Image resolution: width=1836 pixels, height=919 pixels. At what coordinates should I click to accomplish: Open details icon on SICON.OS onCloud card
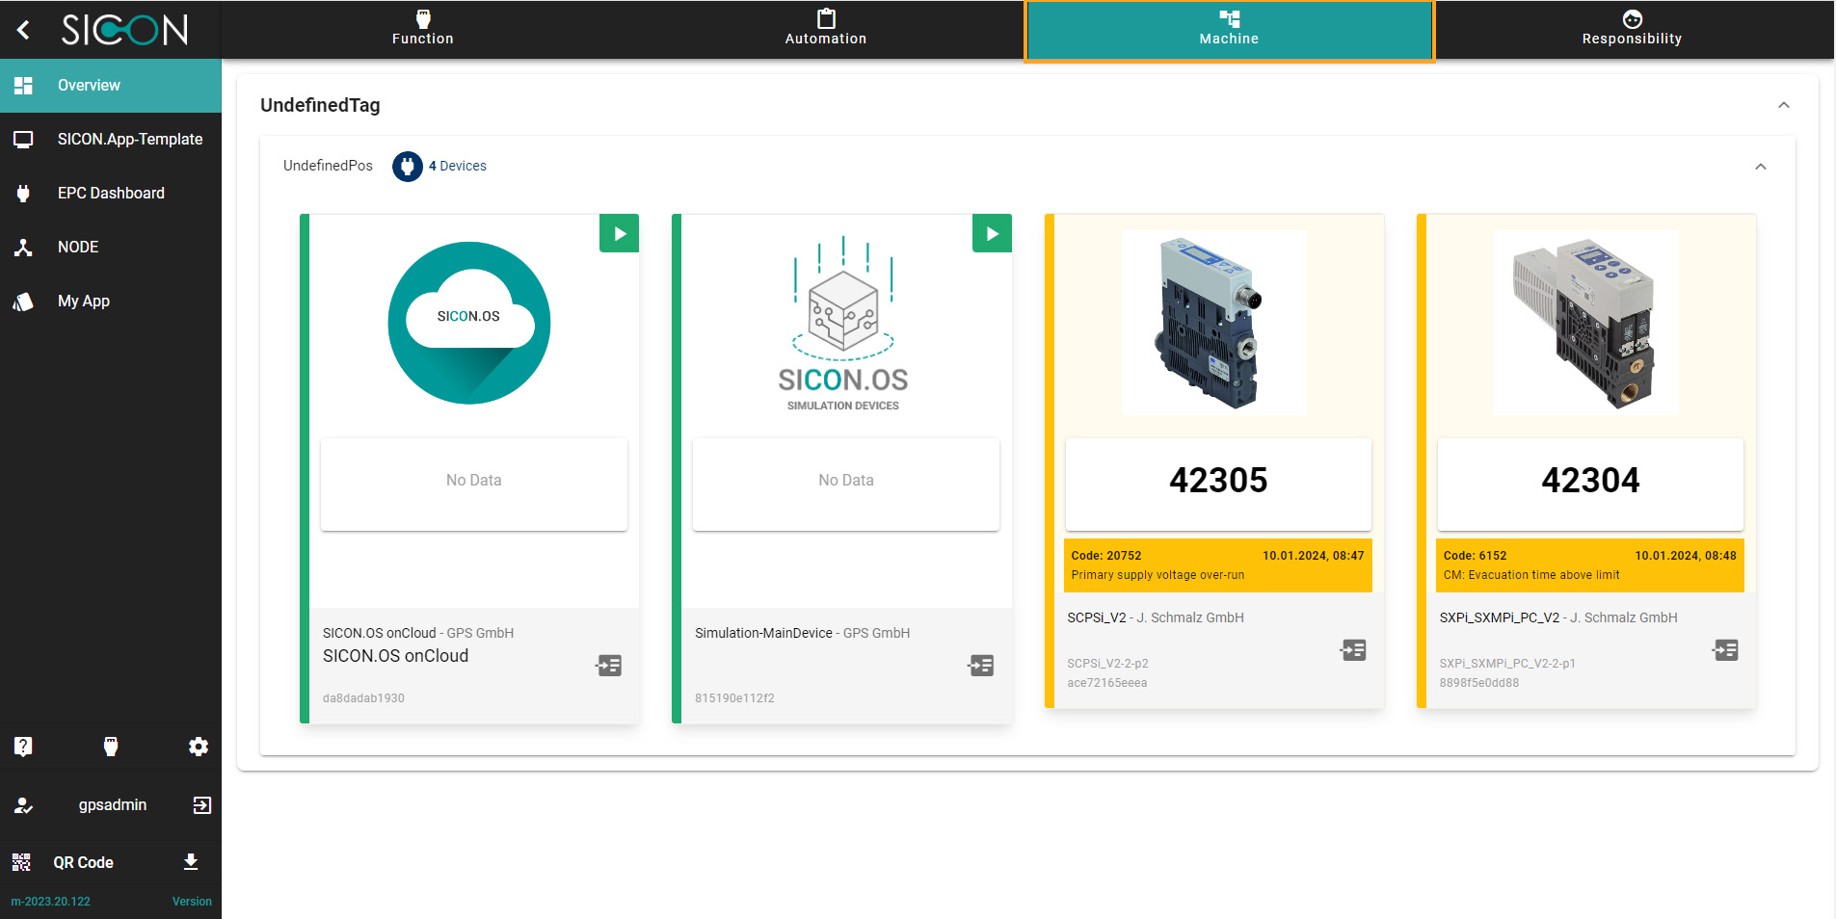[x=609, y=666]
